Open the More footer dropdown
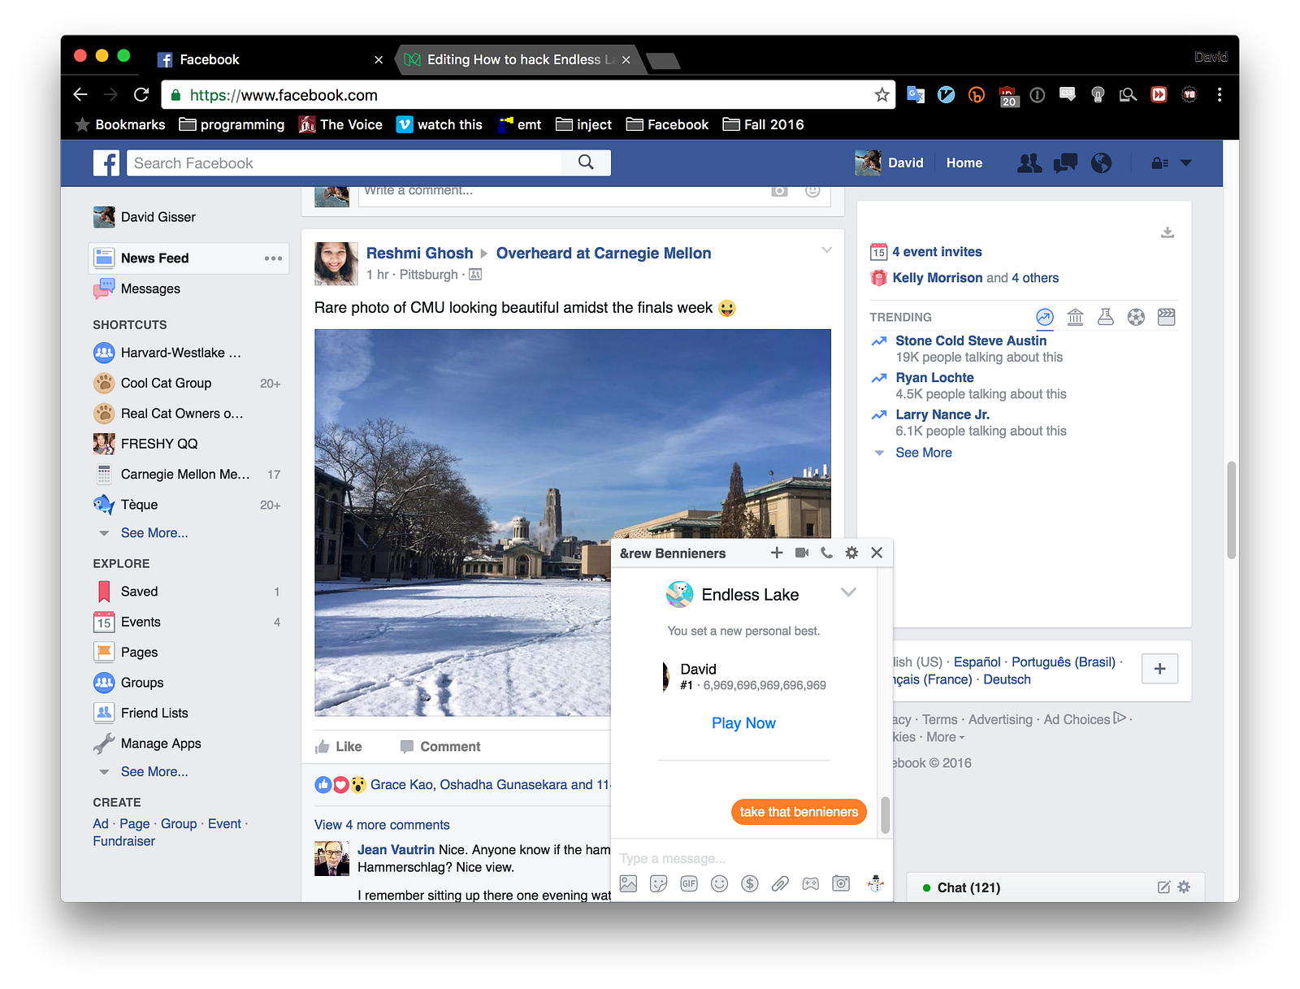This screenshot has height=989, width=1300. click(x=946, y=737)
